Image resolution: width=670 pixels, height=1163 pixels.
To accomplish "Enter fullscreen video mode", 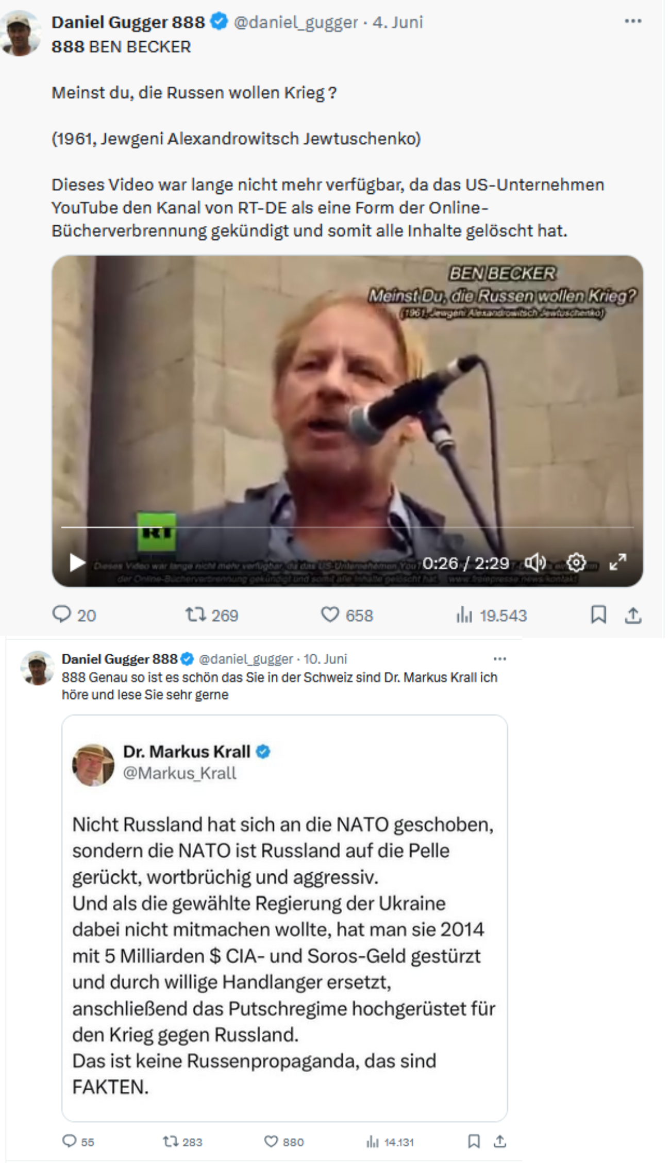I will (x=617, y=562).
